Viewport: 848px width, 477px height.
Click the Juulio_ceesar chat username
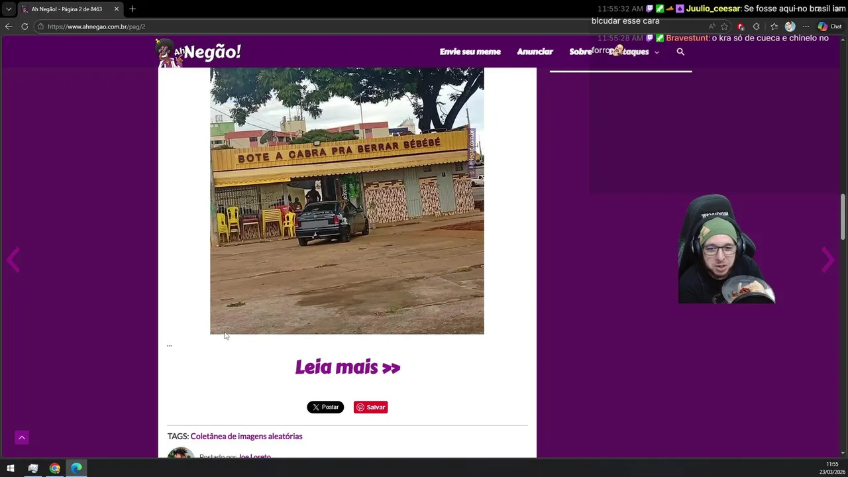tap(713, 9)
